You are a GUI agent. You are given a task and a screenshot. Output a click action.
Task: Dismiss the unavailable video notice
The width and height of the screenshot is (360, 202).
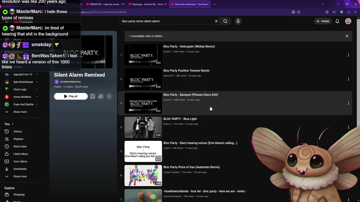347,36
